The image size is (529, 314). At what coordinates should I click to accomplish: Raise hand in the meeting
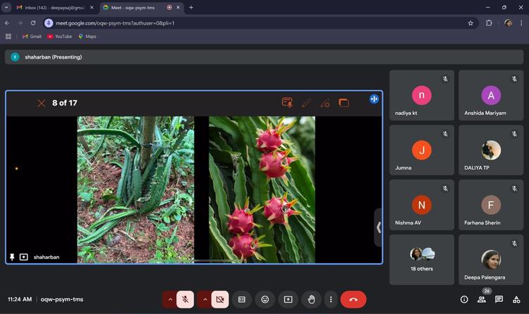tap(311, 299)
